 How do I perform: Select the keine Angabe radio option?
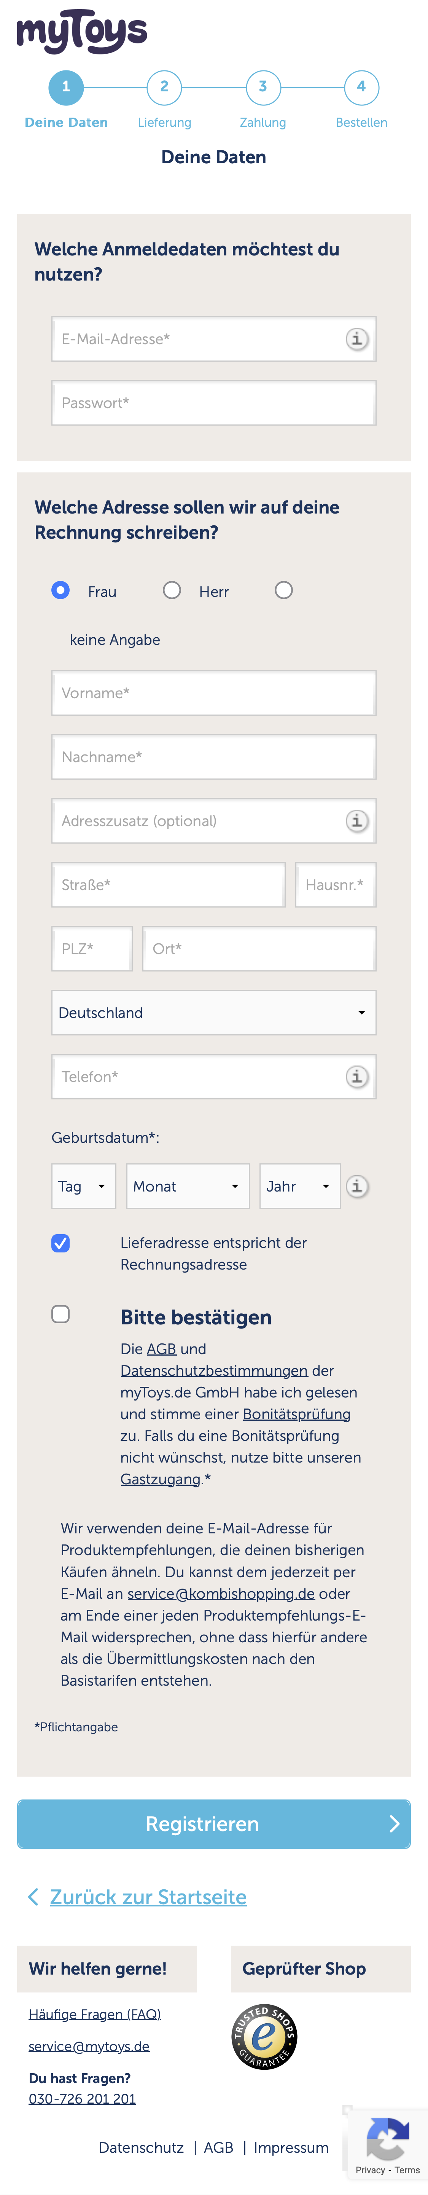click(x=284, y=590)
